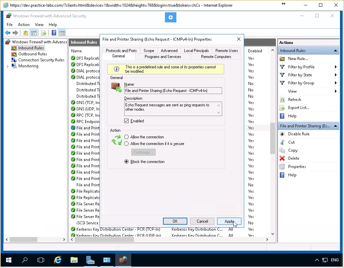Choose Block the connection option
This screenshot has height=268, width=344.
tap(127, 161)
